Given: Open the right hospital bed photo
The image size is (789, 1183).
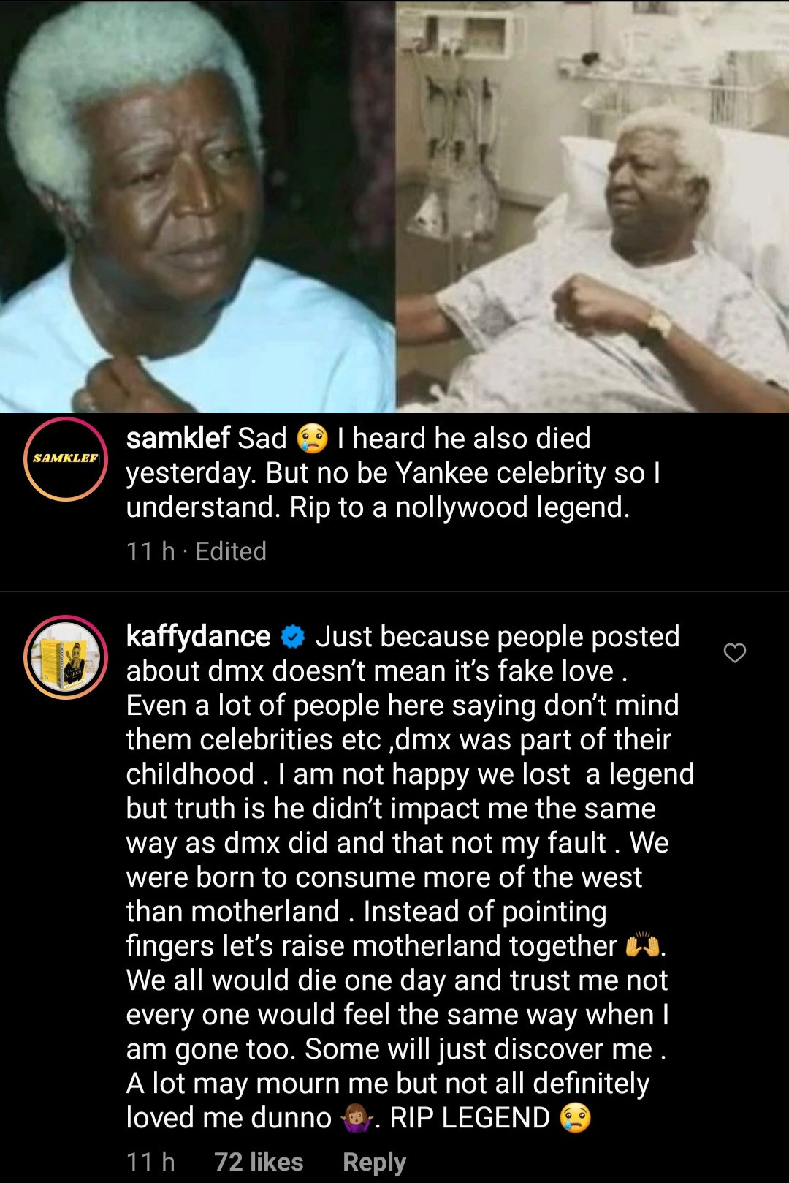Looking at the screenshot, I should [592, 206].
